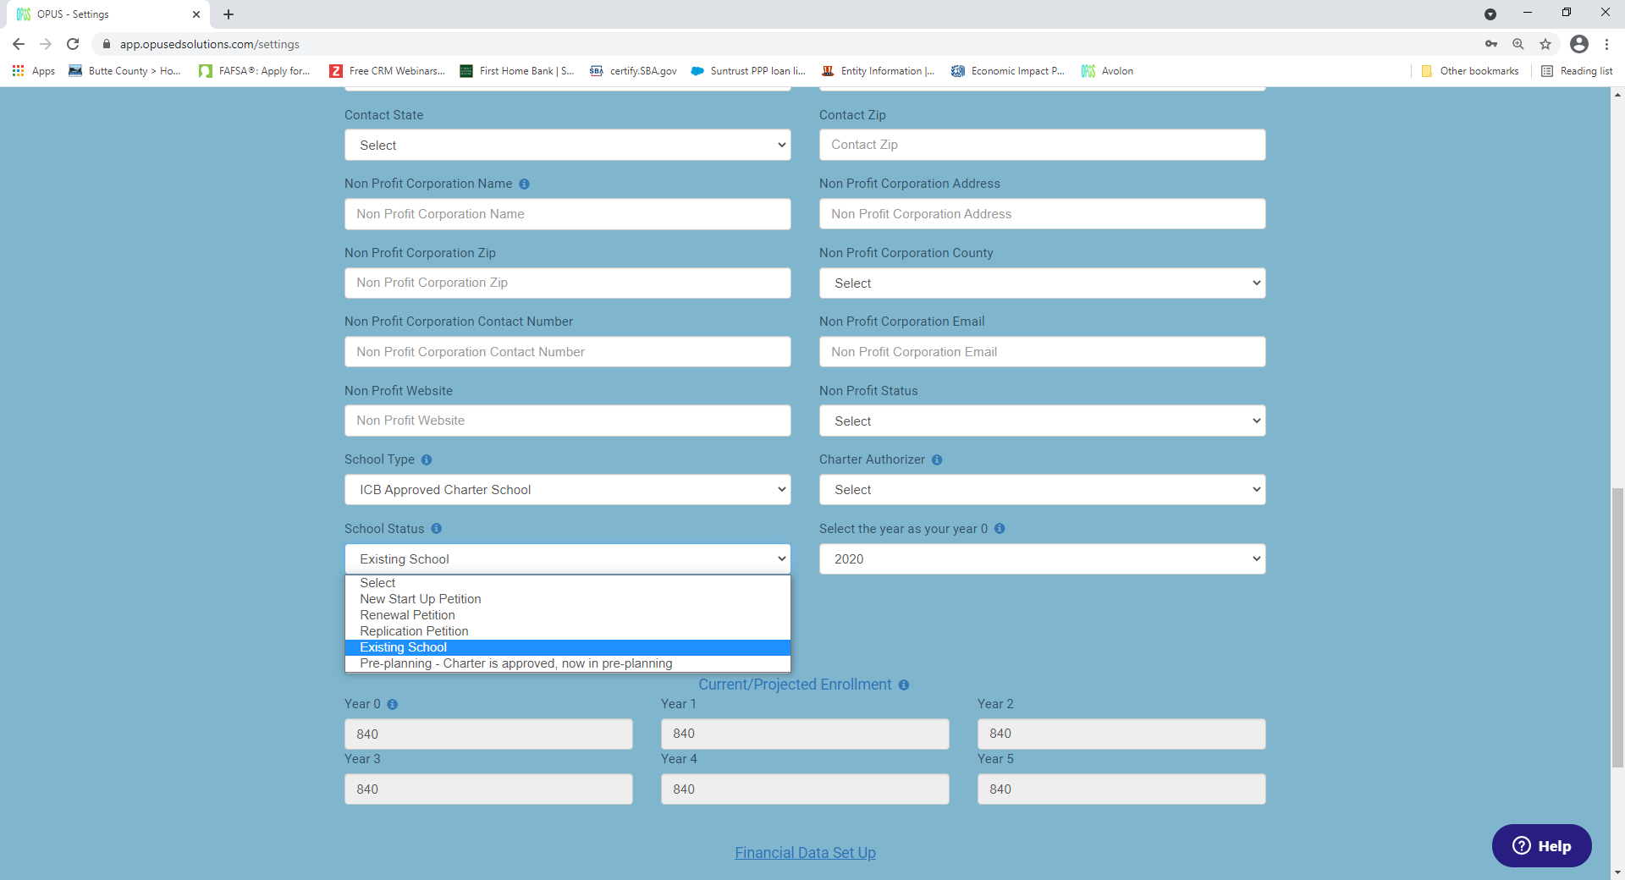Open the Chrome profile avatar icon
Viewport: 1625px width, 880px height.
pyautogui.click(x=1579, y=44)
